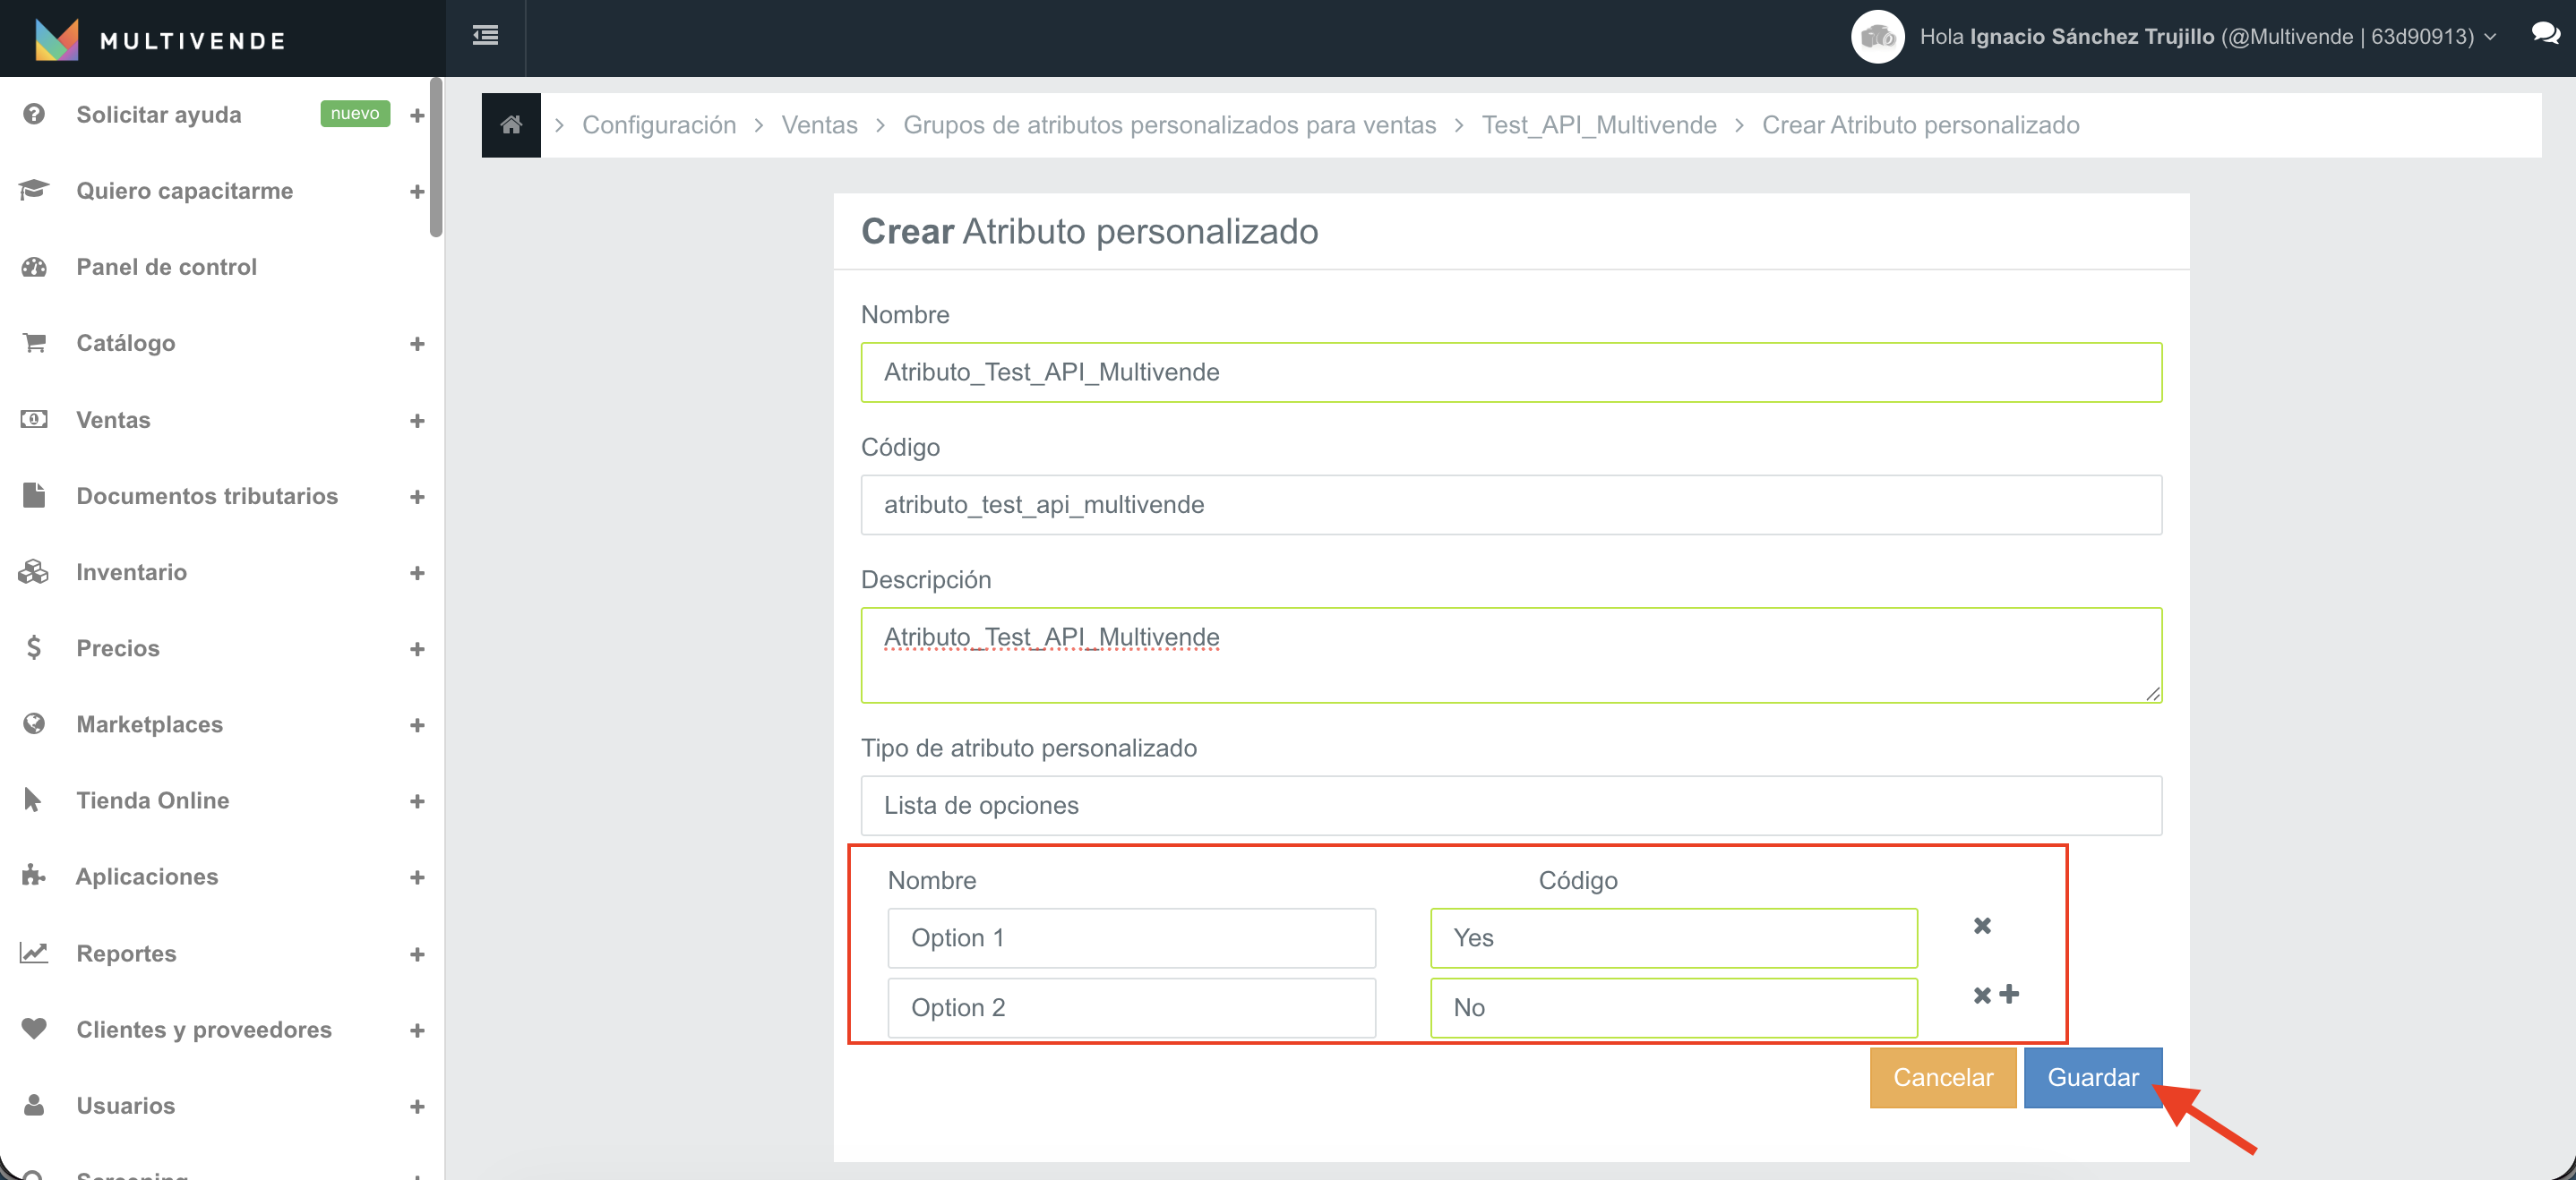Open the user account dropdown arrow
The height and width of the screenshot is (1180, 2576).
point(2491,37)
